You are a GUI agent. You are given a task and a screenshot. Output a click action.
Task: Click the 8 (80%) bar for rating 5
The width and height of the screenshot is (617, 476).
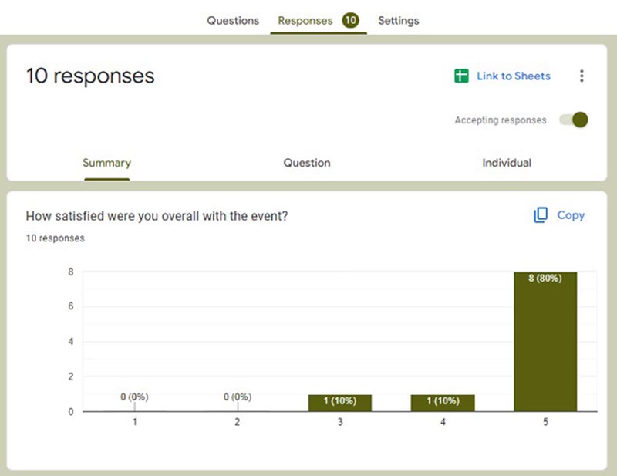click(x=545, y=341)
